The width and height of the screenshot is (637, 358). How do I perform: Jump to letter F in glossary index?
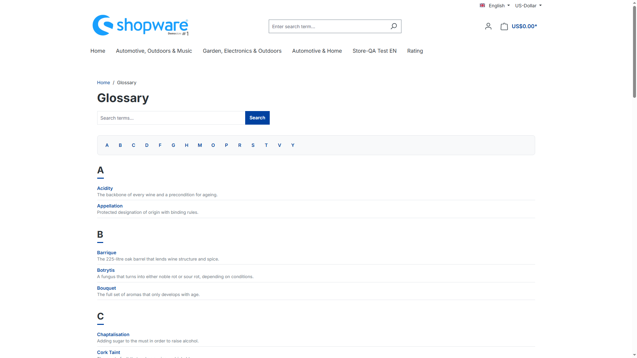tap(160, 145)
